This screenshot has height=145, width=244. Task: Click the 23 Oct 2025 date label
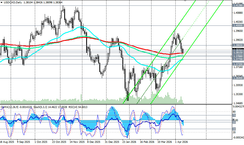pos(59,142)
